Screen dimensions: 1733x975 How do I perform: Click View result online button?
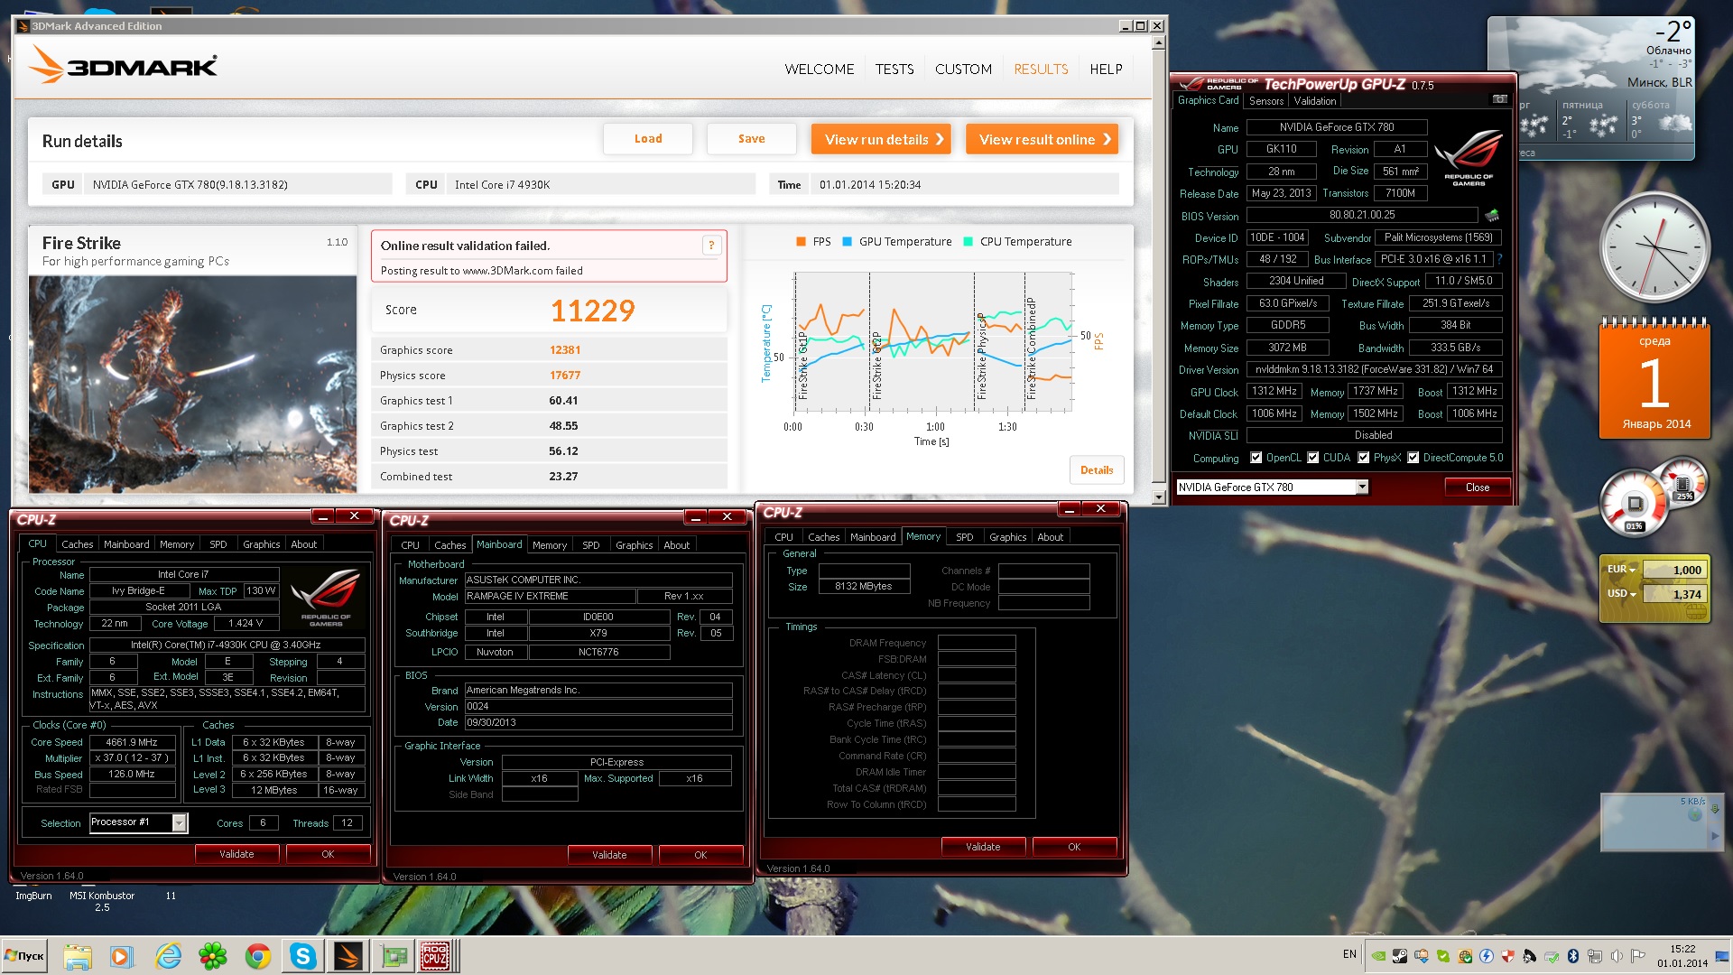(1042, 140)
